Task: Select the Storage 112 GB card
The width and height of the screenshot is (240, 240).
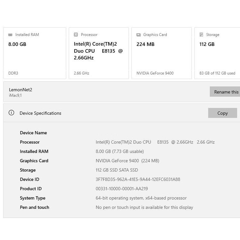Action: 217,53
